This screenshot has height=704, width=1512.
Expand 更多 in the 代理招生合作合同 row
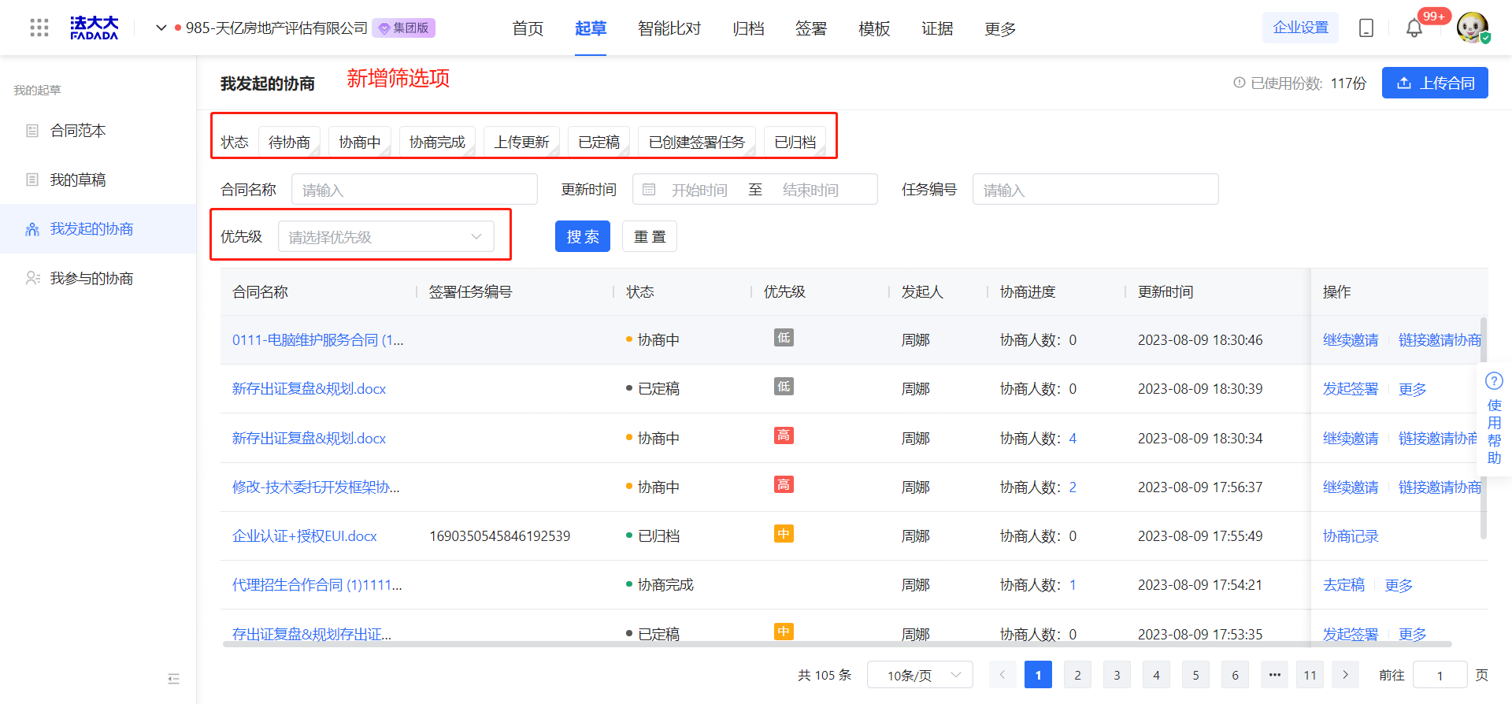click(x=1399, y=585)
